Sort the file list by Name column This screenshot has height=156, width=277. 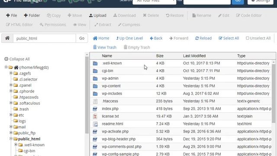pyautogui.click(x=107, y=56)
